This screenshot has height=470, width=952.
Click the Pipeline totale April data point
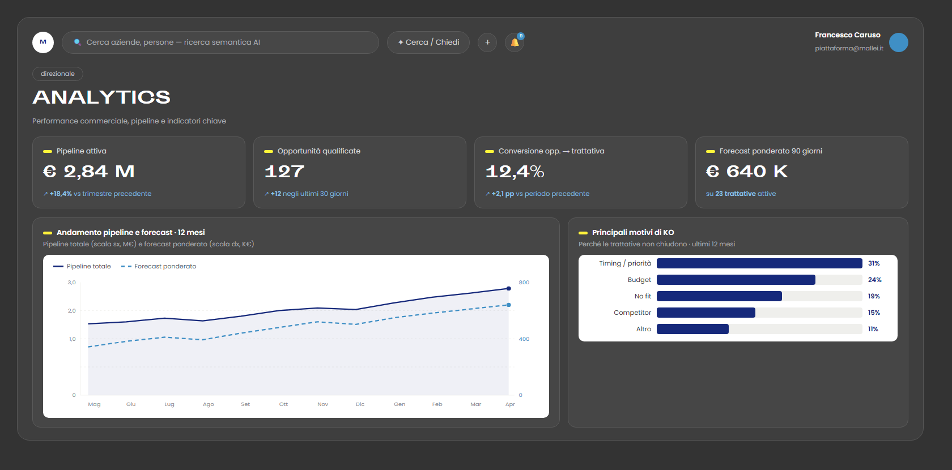(x=509, y=289)
